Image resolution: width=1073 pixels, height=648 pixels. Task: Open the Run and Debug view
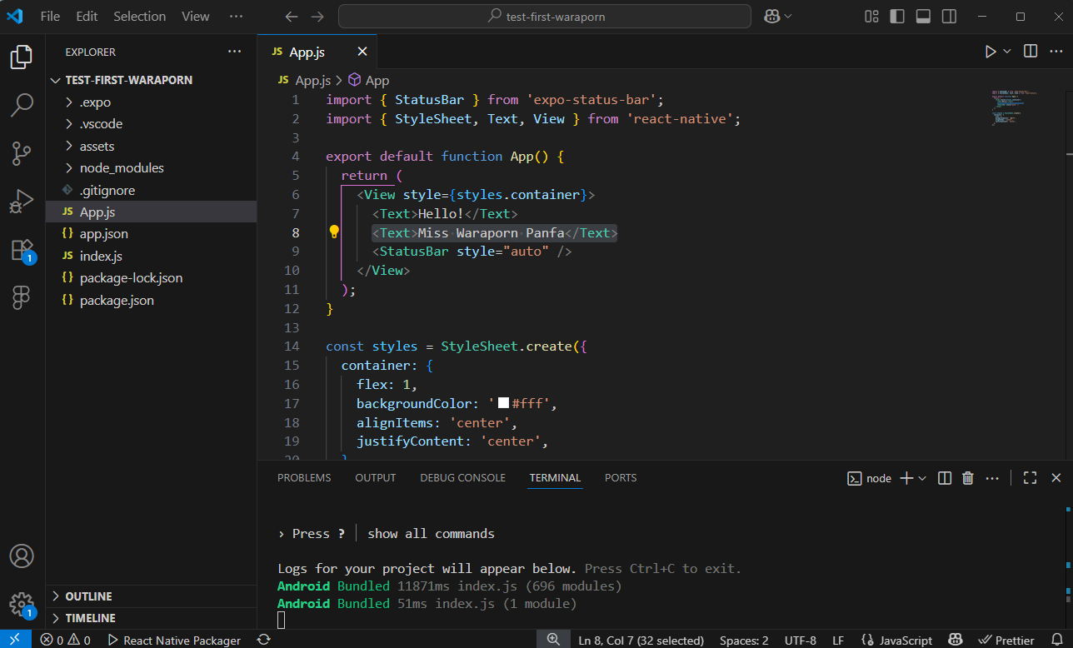[22, 202]
